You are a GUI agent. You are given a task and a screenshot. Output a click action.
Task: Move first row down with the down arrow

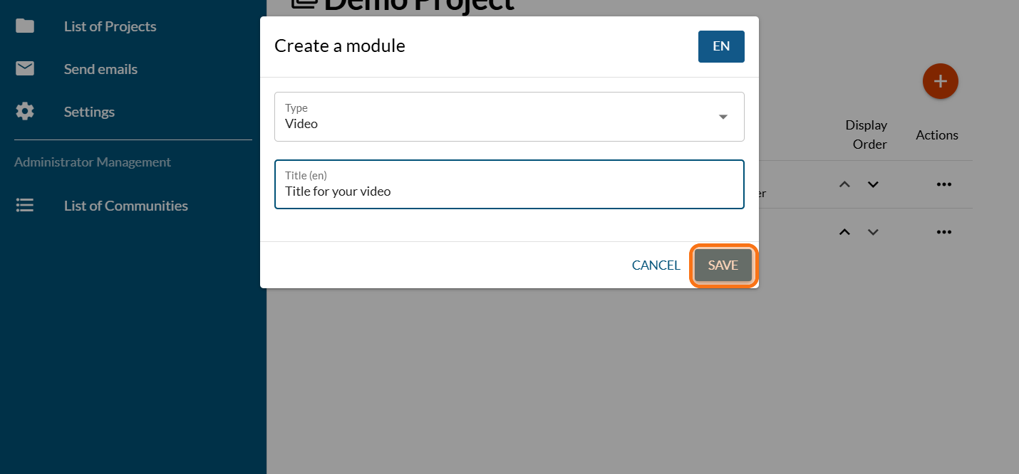[873, 184]
